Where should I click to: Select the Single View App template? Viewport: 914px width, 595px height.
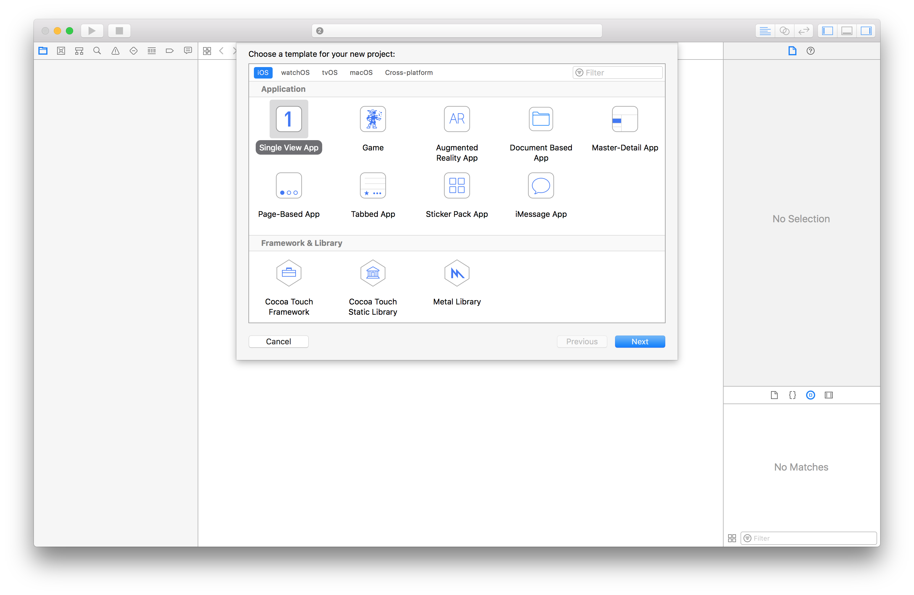(x=289, y=127)
